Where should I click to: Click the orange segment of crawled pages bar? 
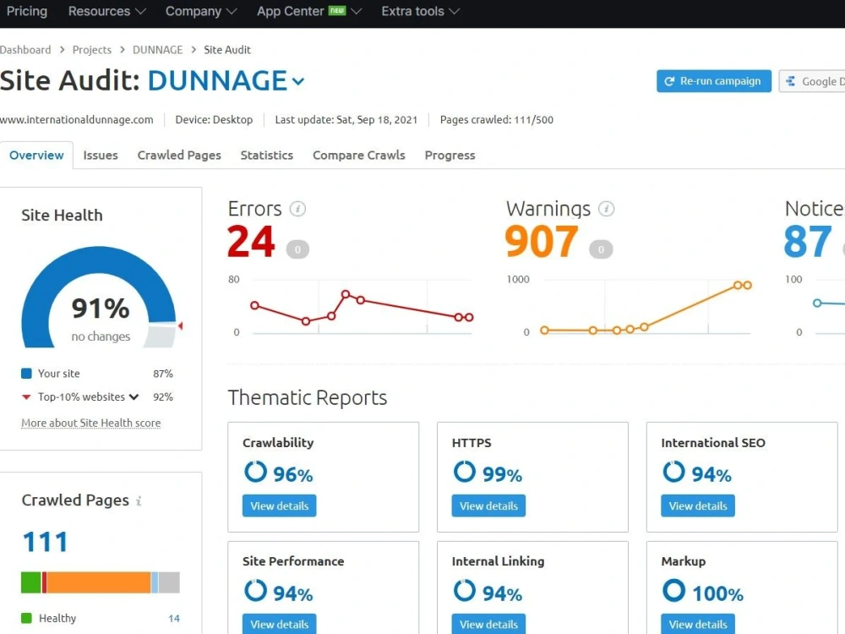click(99, 582)
